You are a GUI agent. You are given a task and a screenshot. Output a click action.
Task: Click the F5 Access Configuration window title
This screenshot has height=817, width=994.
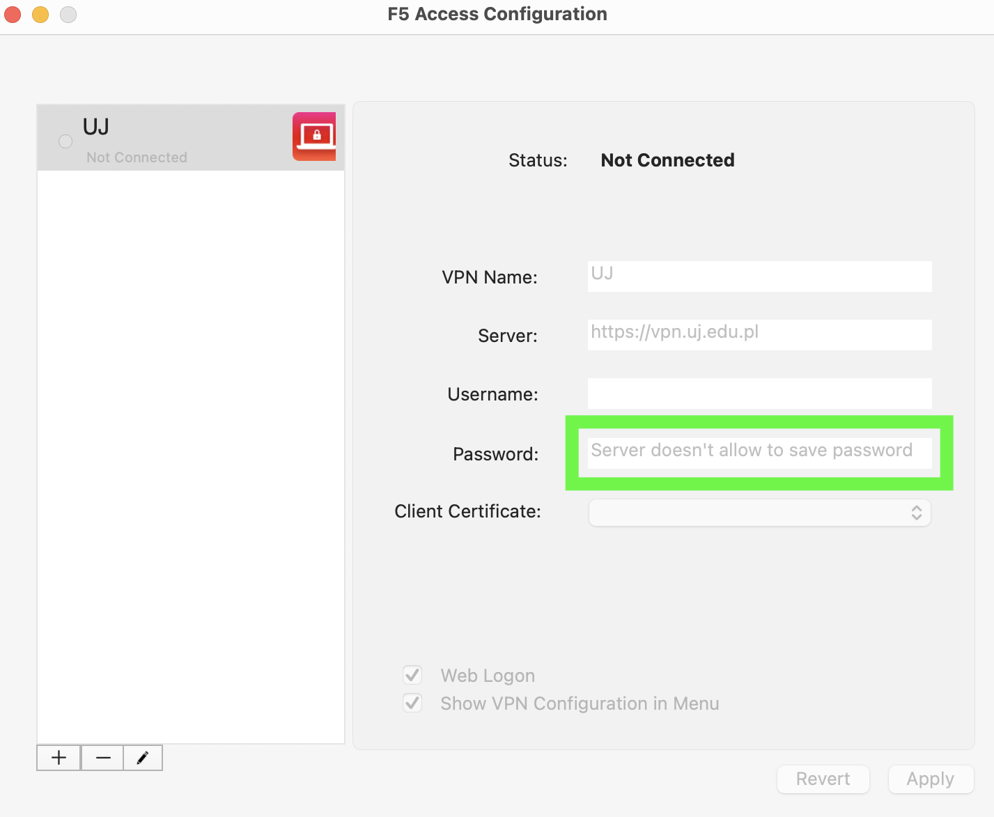(x=497, y=14)
